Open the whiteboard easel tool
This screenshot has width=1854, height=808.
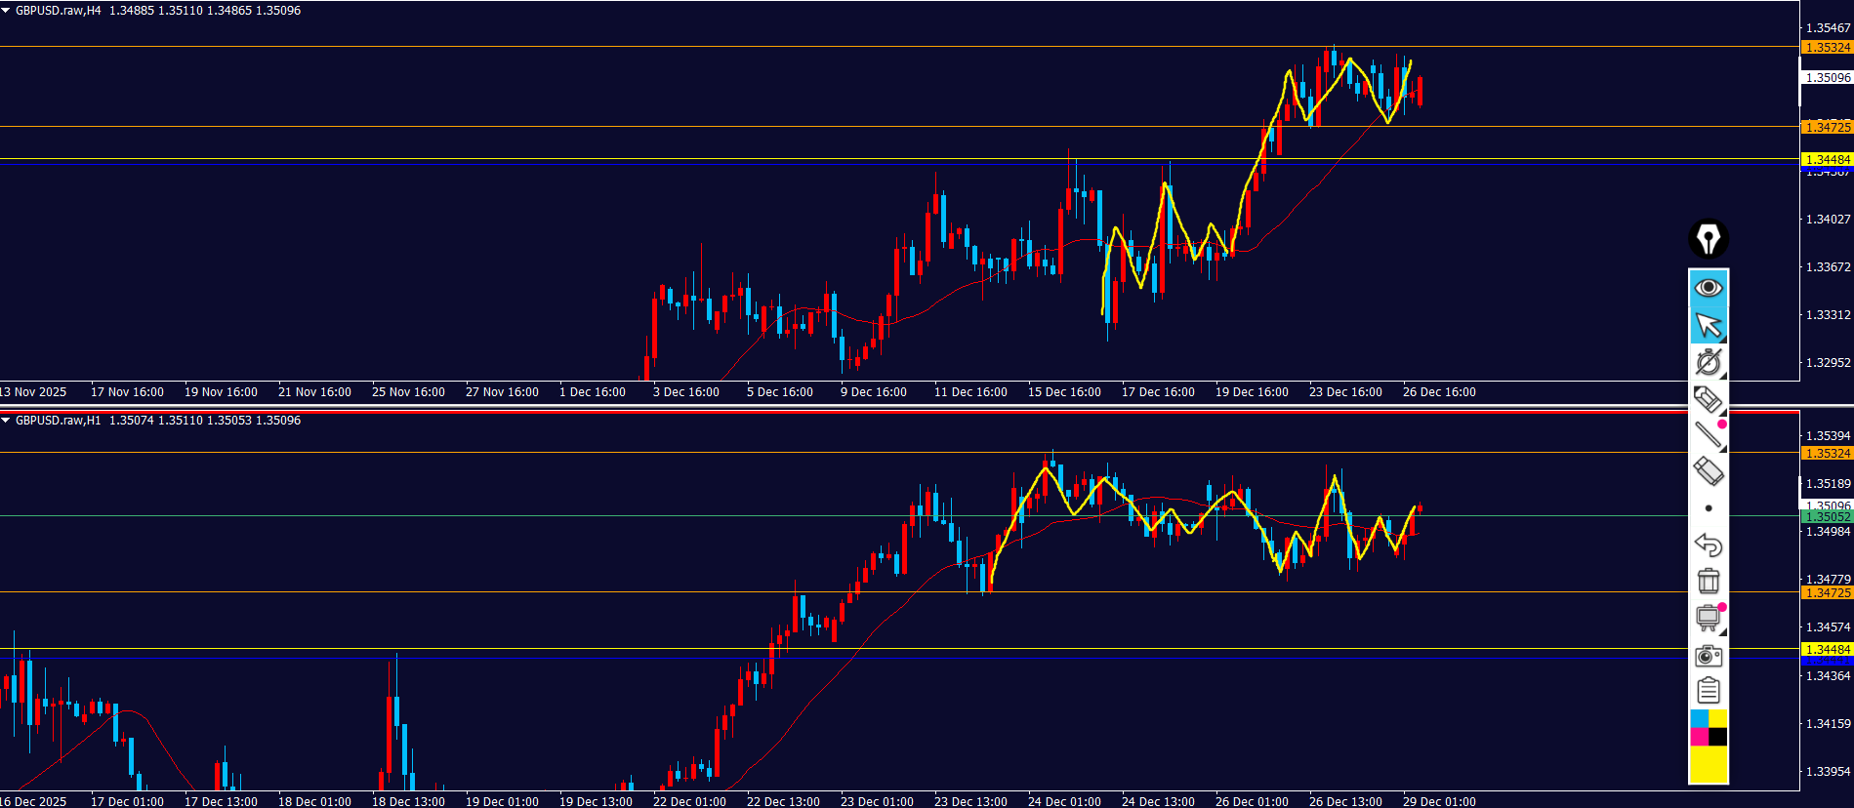tap(1709, 618)
